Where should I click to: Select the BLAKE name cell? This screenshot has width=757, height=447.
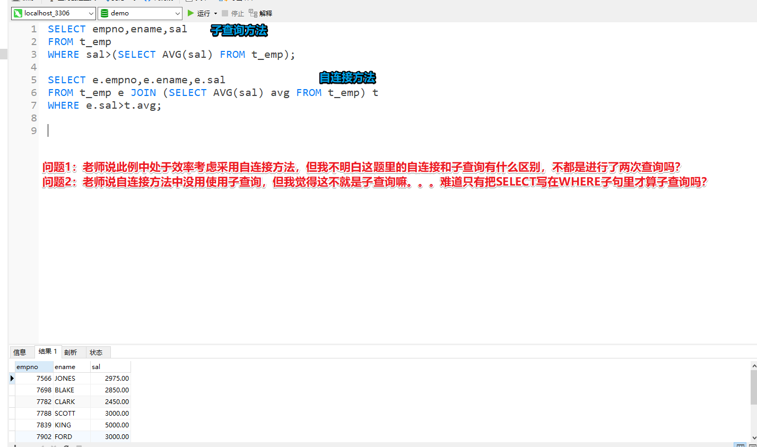point(72,390)
